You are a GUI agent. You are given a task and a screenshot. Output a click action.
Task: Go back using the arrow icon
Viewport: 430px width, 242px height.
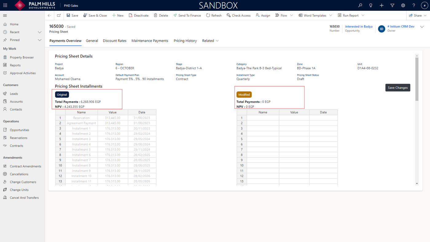49,15
